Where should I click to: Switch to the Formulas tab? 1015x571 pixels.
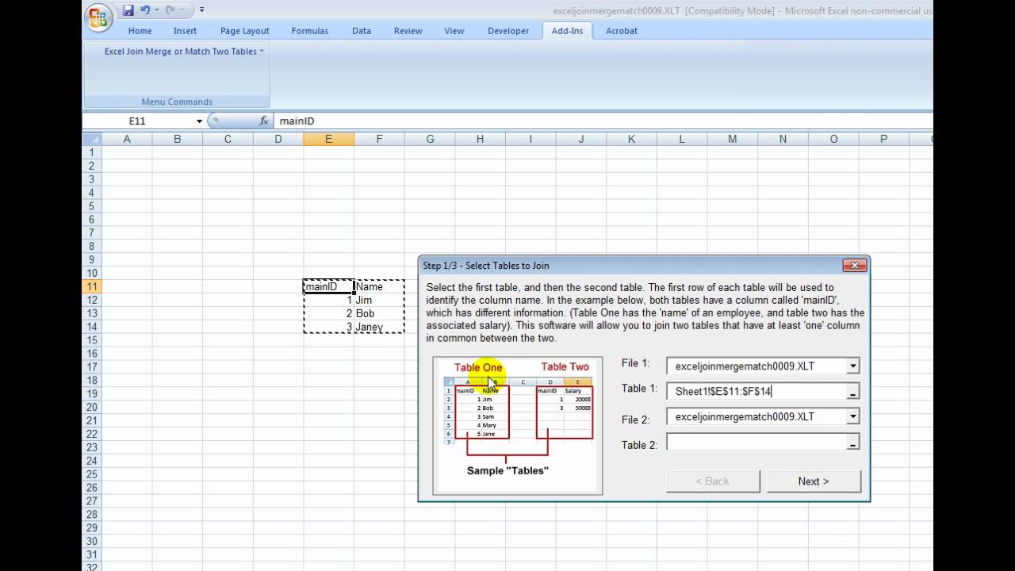pyautogui.click(x=310, y=31)
